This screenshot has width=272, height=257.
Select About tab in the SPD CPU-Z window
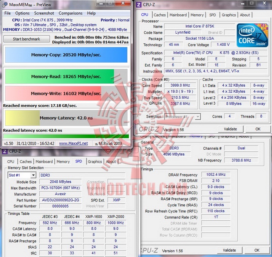pos(111,161)
